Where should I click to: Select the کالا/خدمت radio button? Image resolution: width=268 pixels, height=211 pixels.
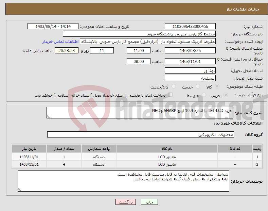coord(174,86)
